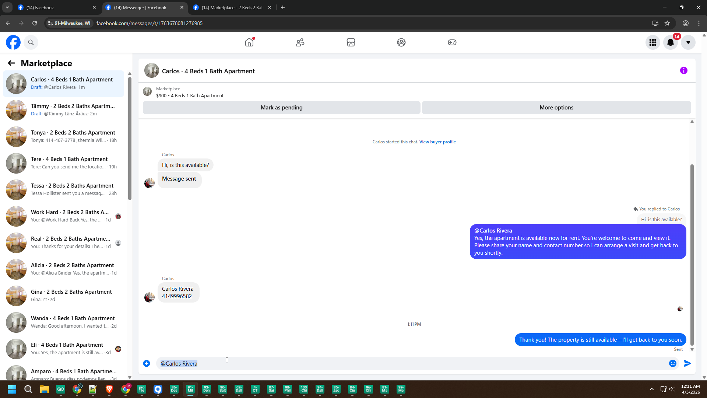Screen dimensions: 707x398
Task: Send the drafted message
Action: (x=687, y=363)
